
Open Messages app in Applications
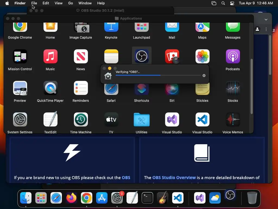coord(233,27)
